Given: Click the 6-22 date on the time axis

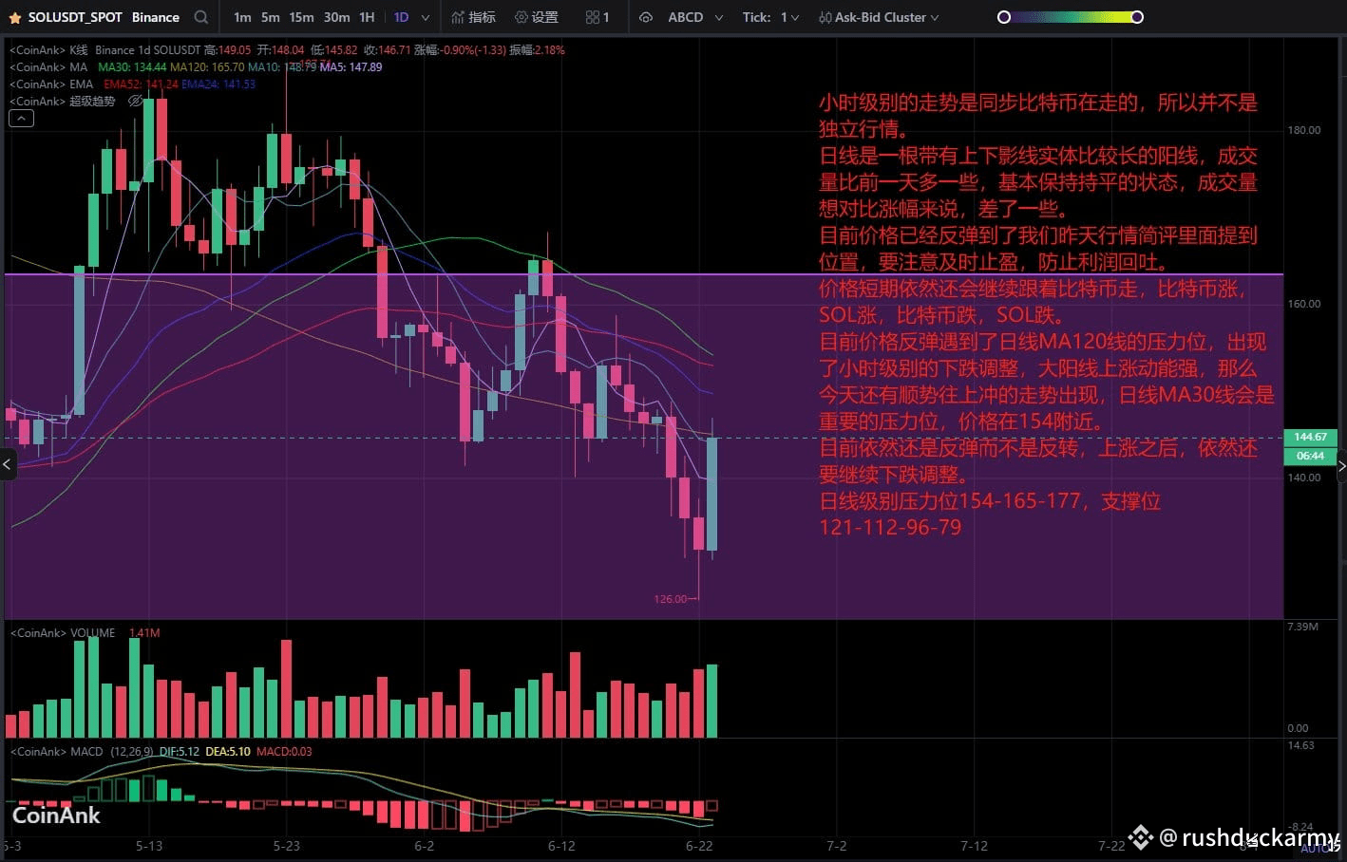Looking at the screenshot, I should click(699, 845).
